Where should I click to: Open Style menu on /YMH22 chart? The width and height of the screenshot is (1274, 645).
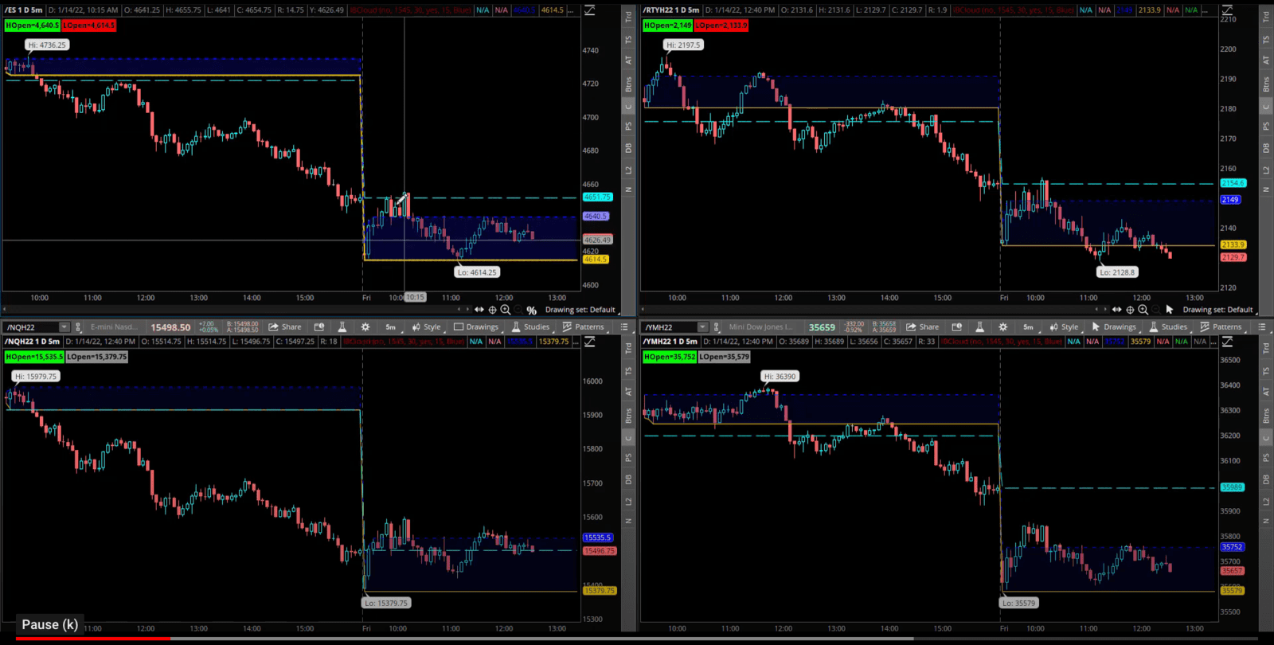point(1064,327)
